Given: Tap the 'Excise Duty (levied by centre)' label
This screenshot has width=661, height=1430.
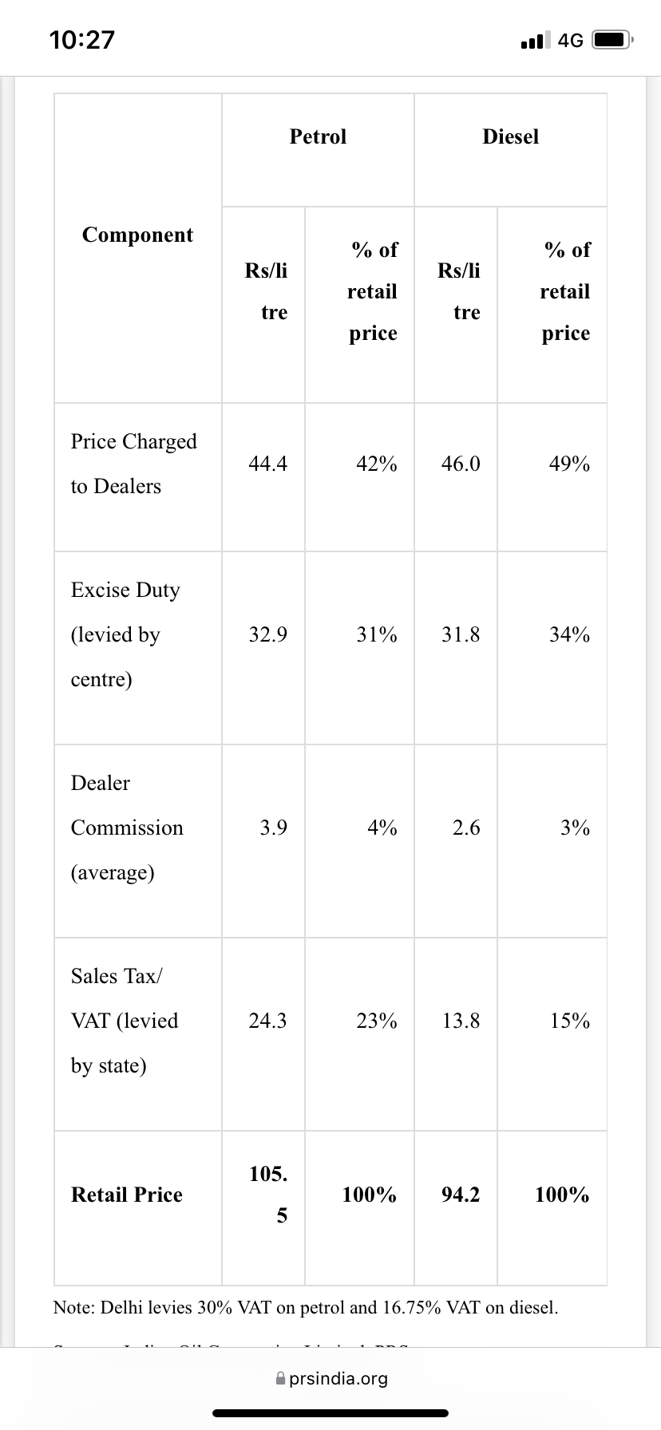Looking at the screenshot, I should coord(125,634).
